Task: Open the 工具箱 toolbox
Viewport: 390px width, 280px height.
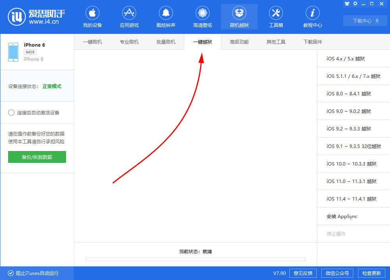Action: click(x=276, y=16)
